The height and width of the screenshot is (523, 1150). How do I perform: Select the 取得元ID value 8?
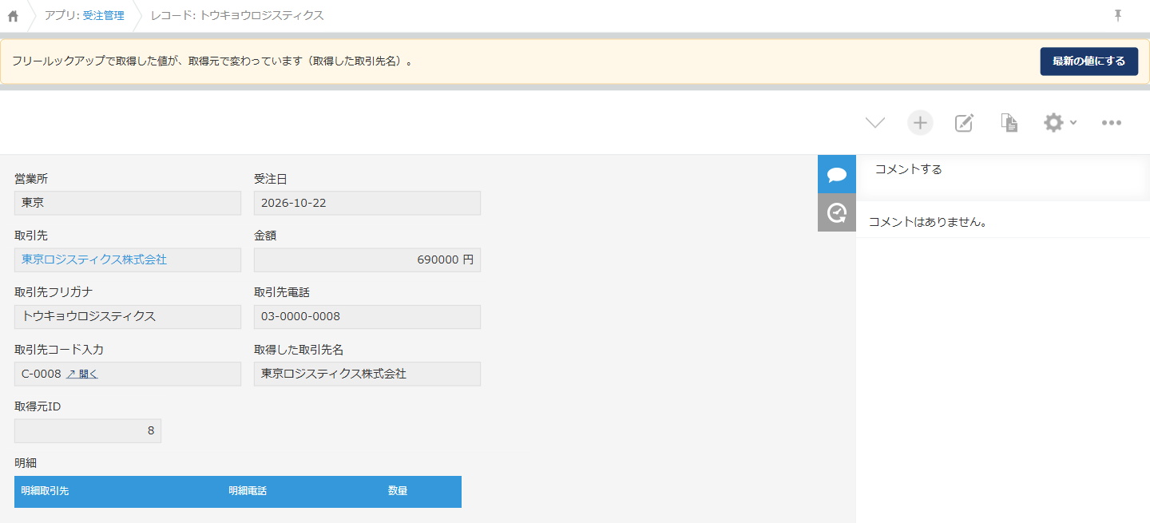88,430
